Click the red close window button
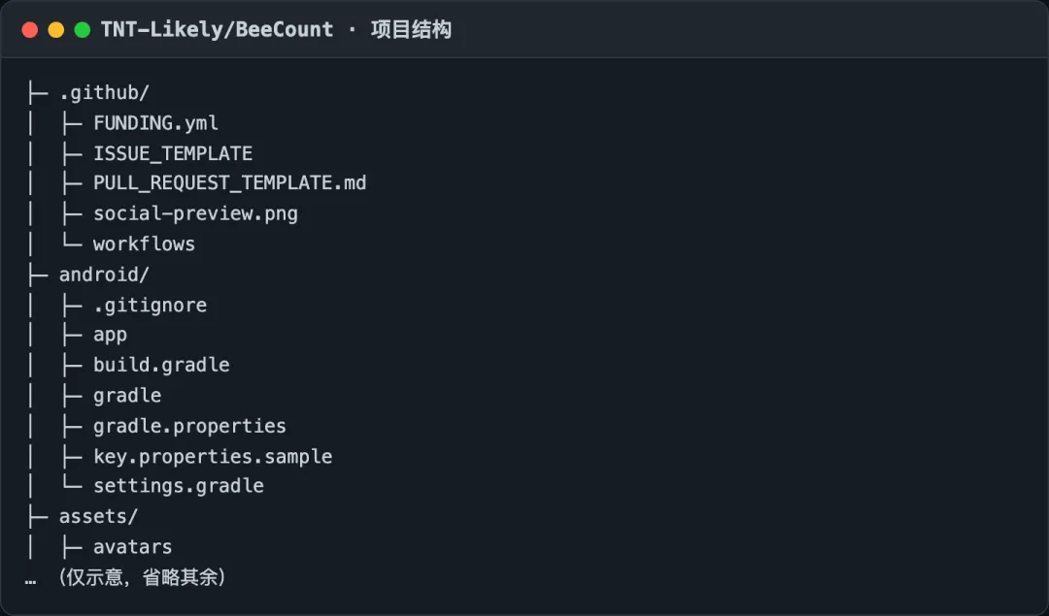The image size is (1049, 616). point(29,30)
